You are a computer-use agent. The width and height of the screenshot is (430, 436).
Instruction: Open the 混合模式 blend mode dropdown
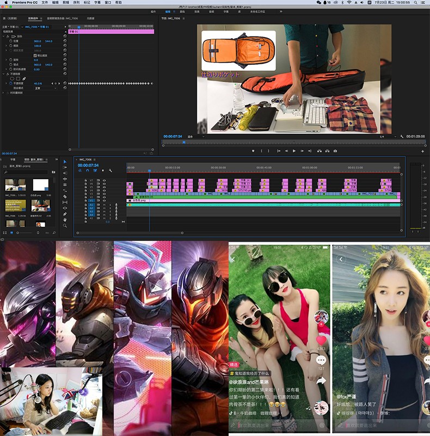click(x=45, y=88)
